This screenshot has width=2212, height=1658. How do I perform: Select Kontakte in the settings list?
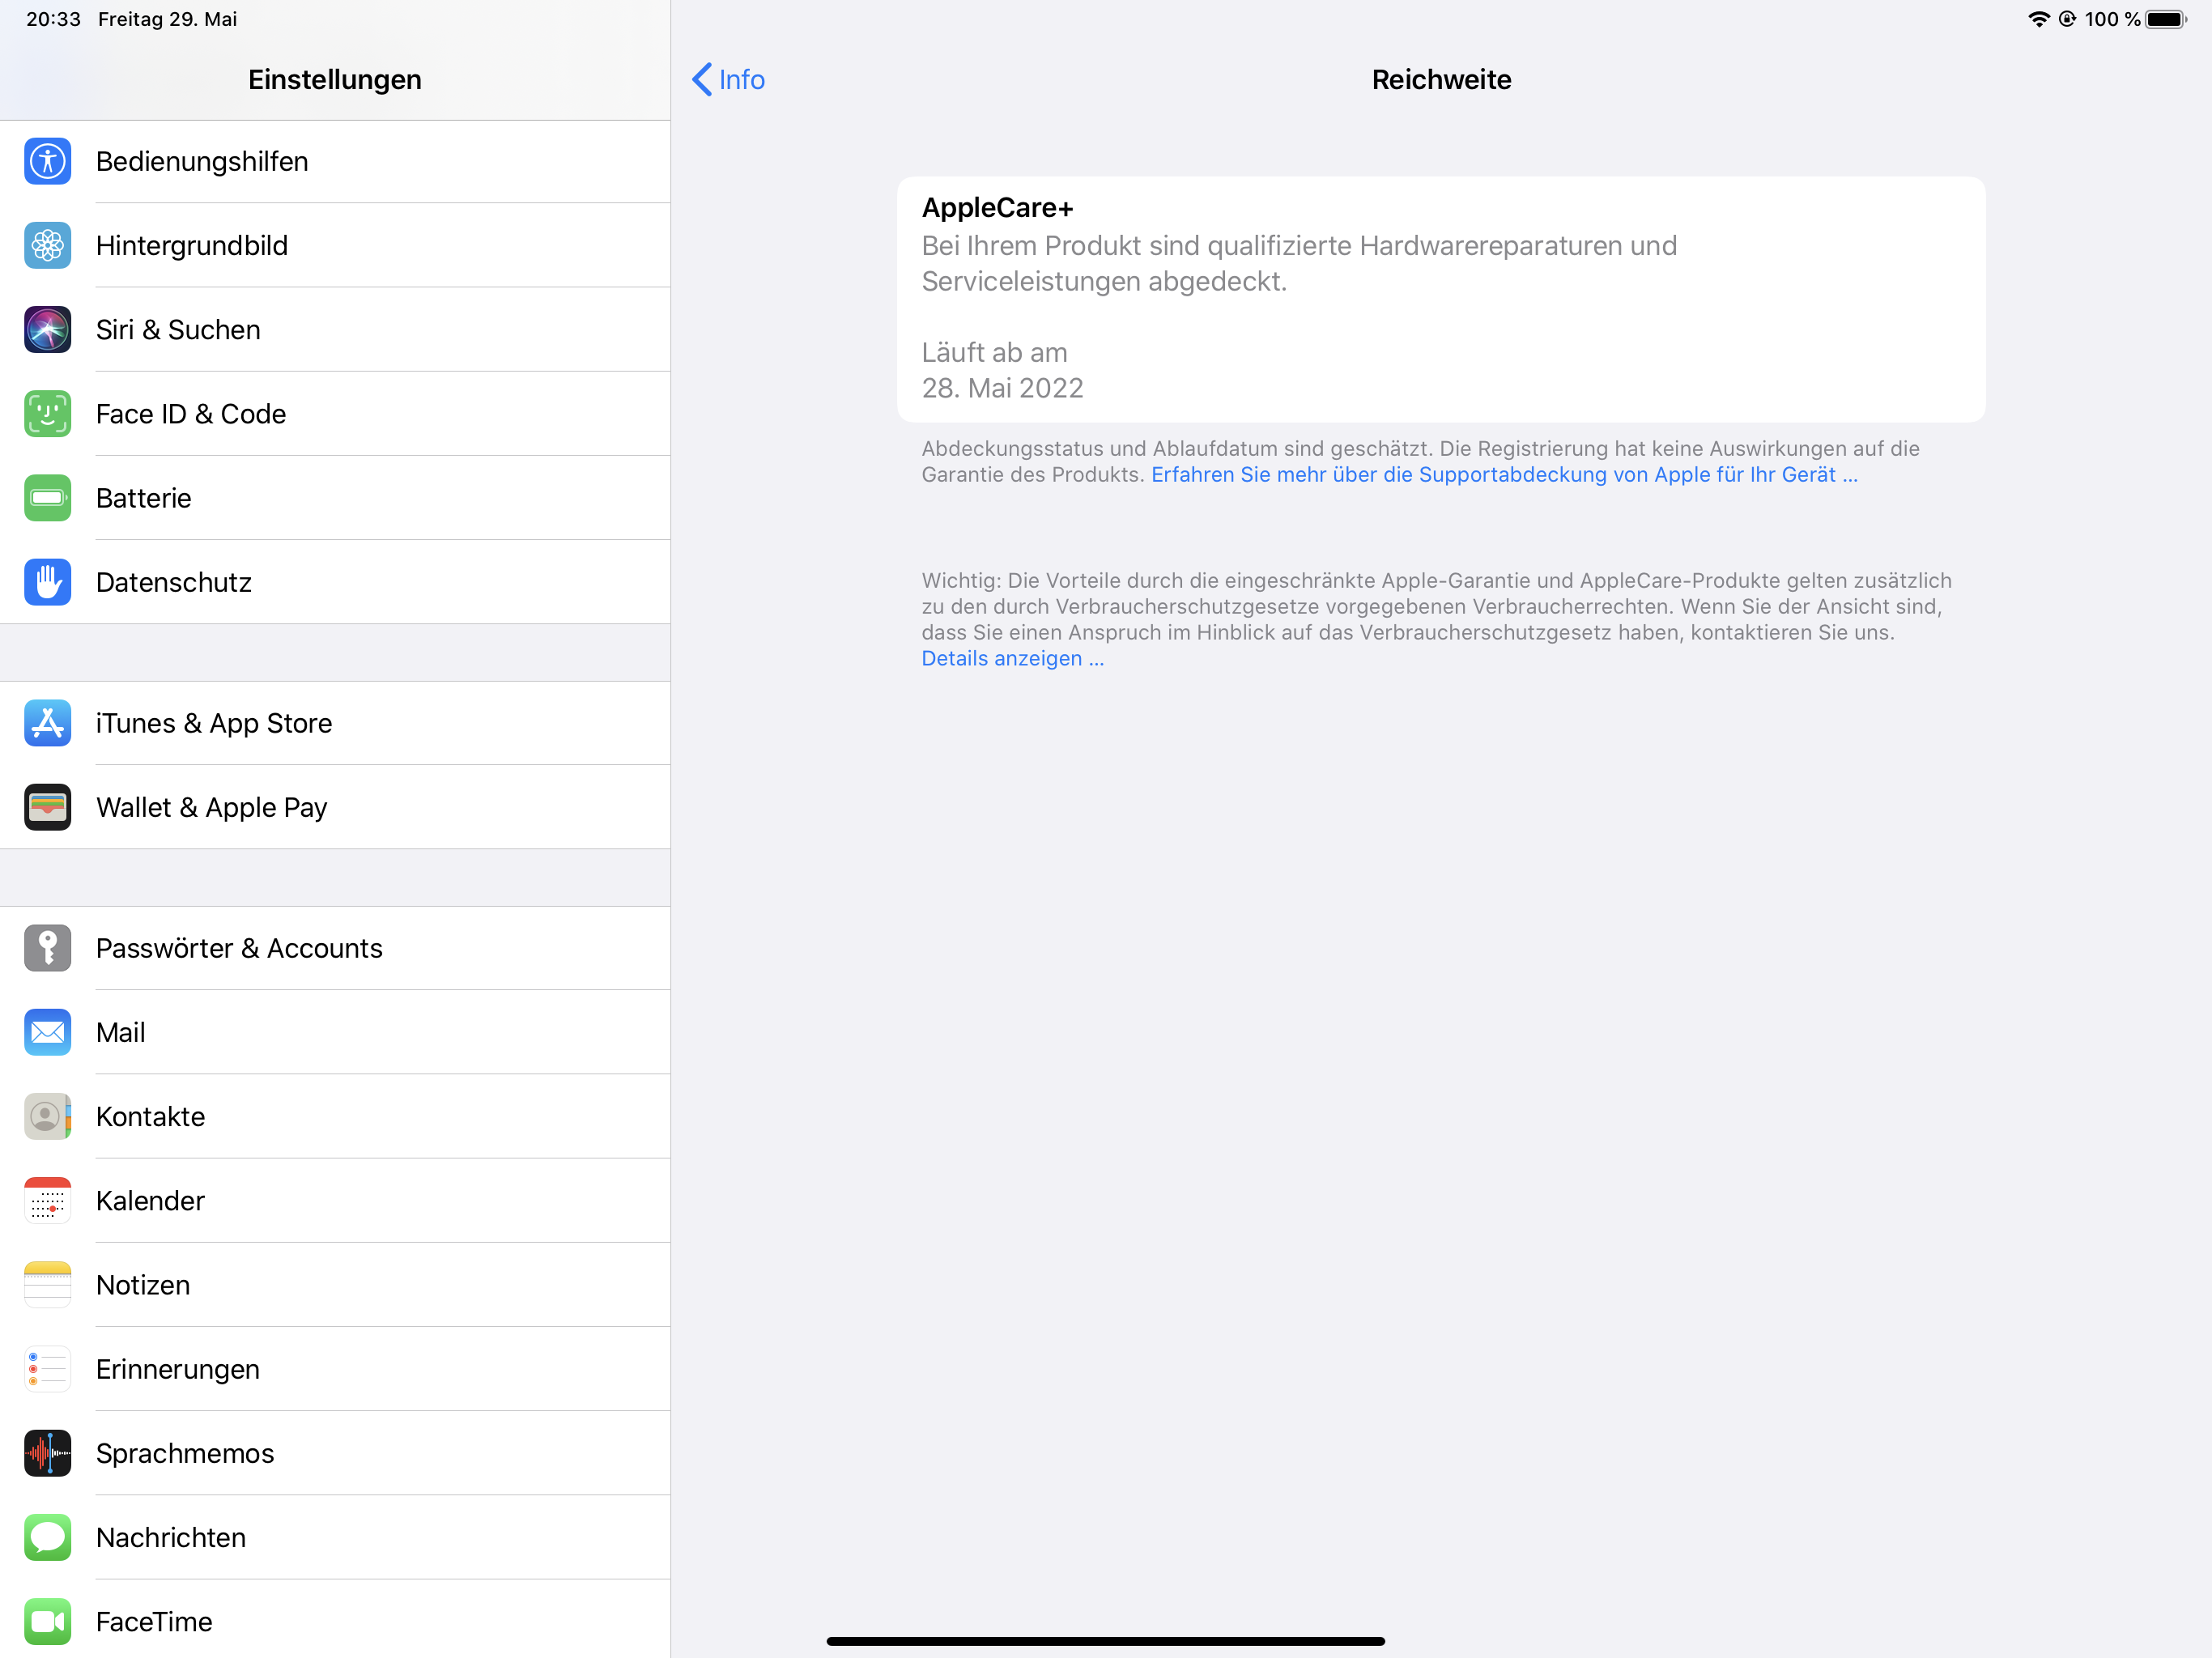coord(335,1116)
